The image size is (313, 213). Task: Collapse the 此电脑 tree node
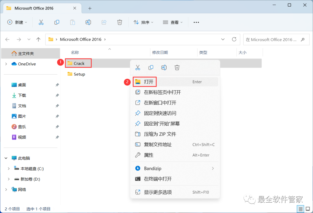point(6,158)
